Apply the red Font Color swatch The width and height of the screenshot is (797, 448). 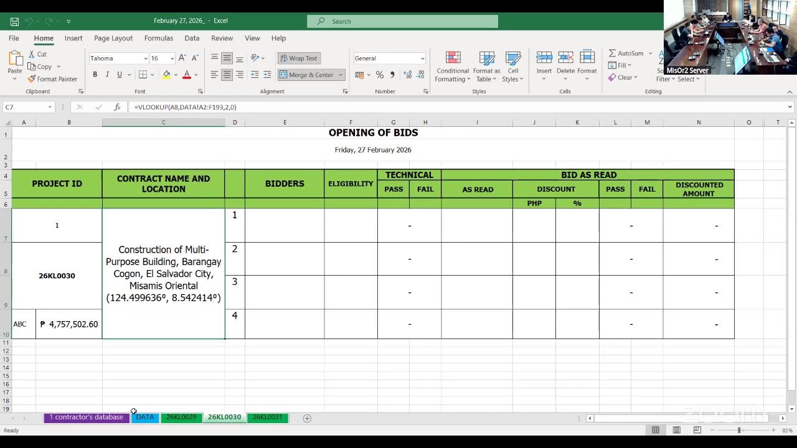click(x=186, y=75)
